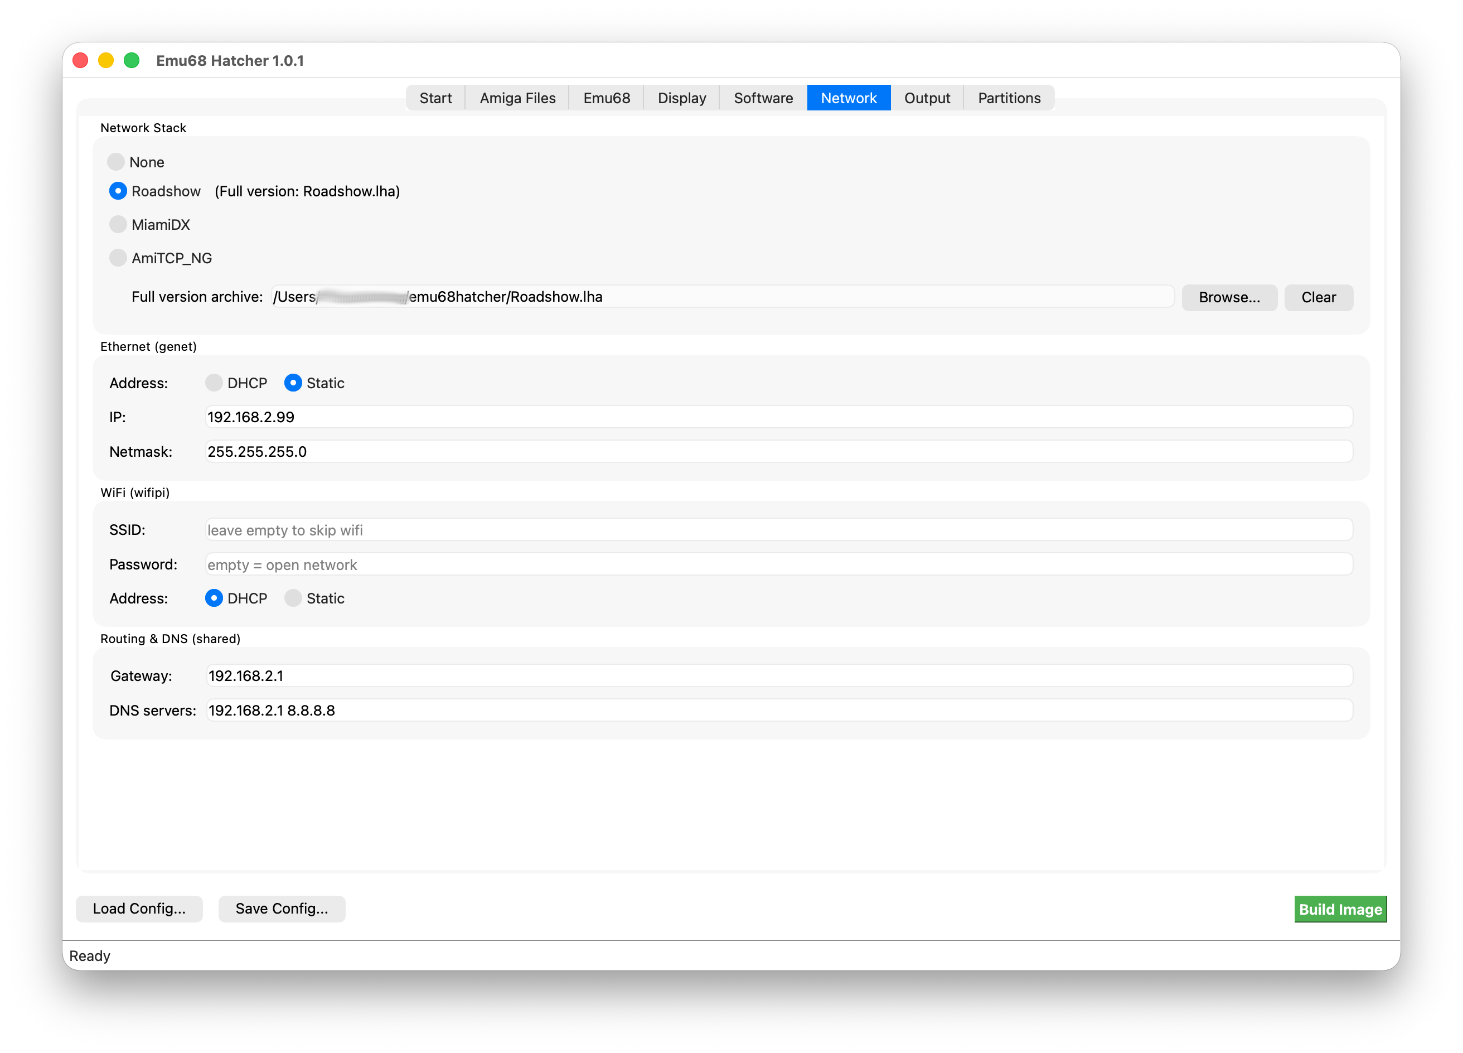Click the 'Ethernet (genet)' section heading
1463x1053 pixels.
(x=148, y=346)
